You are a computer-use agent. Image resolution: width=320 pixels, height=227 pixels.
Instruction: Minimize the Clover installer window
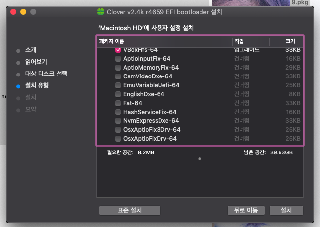pos(23,12)
